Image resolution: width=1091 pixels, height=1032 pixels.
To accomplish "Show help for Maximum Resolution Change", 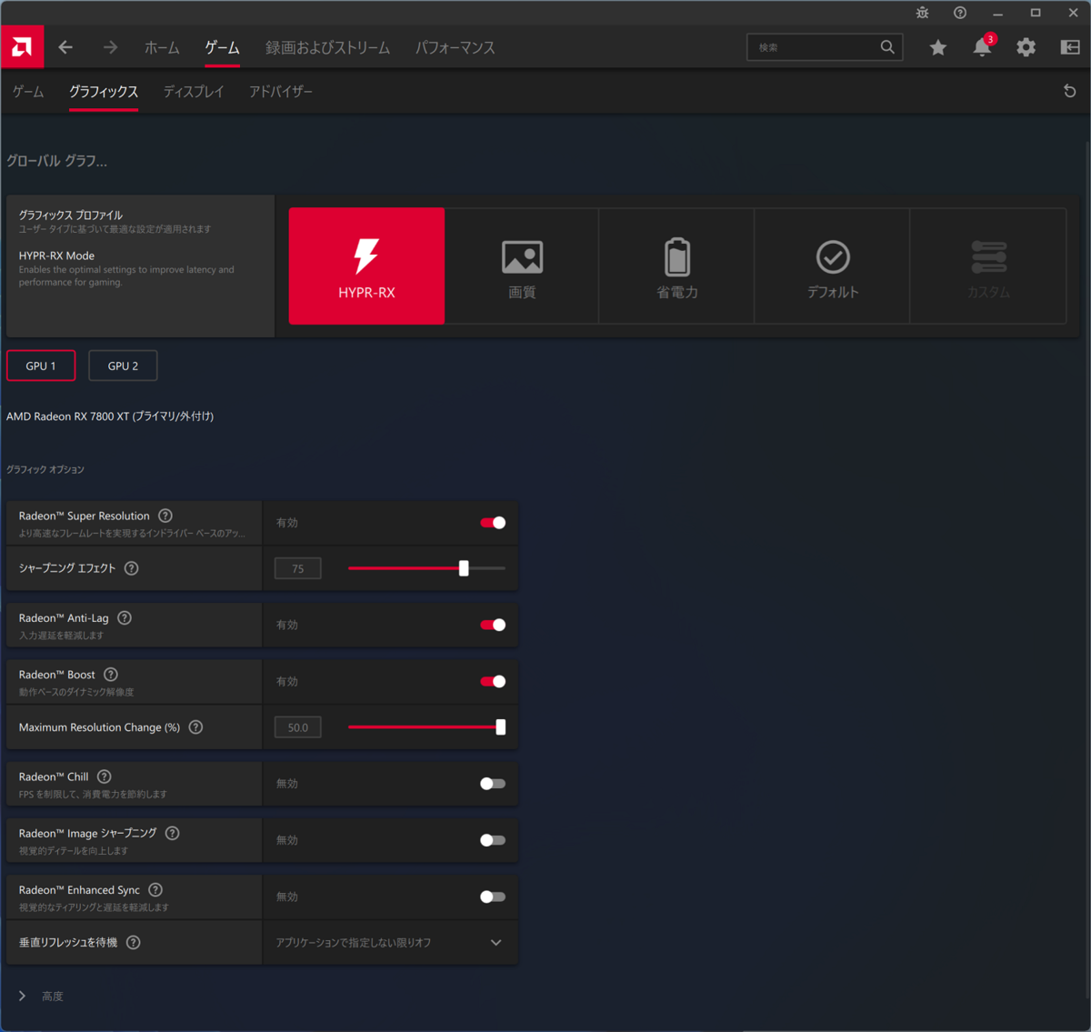I will (195, 727).
